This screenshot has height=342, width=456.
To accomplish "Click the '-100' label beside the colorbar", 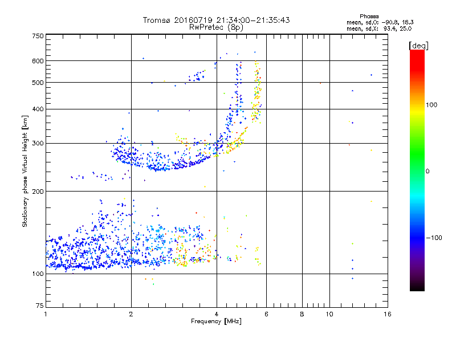I will (x=434, y=238).
